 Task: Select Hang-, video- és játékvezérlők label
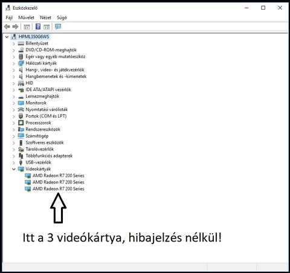click(55, 70)
